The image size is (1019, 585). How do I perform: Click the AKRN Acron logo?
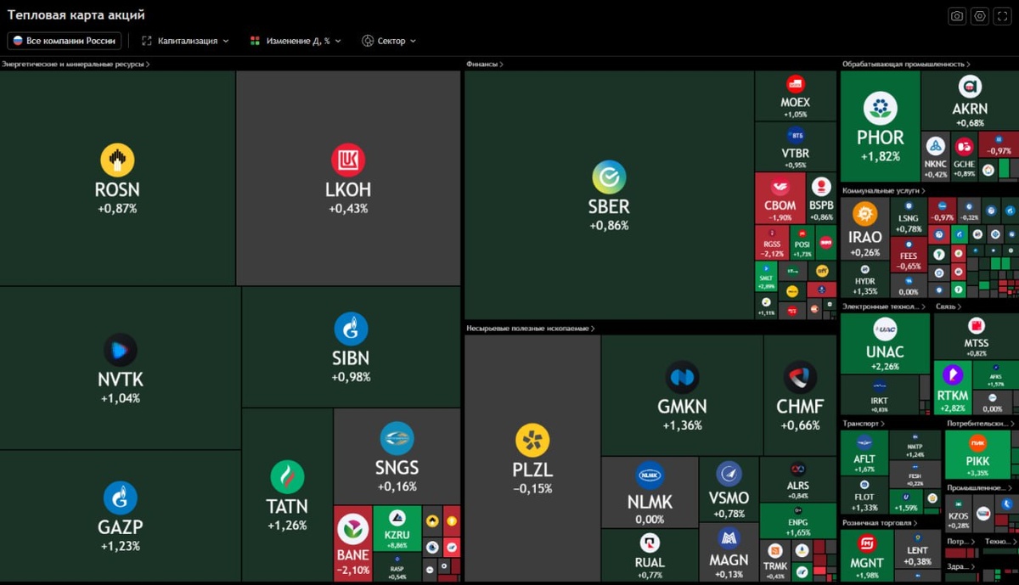tap(970, 87)
